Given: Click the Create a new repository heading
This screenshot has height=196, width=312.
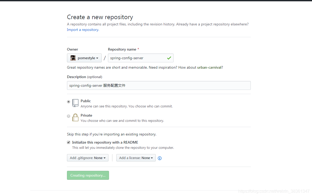Looking at the screenshot, I should tap(100, 17).
